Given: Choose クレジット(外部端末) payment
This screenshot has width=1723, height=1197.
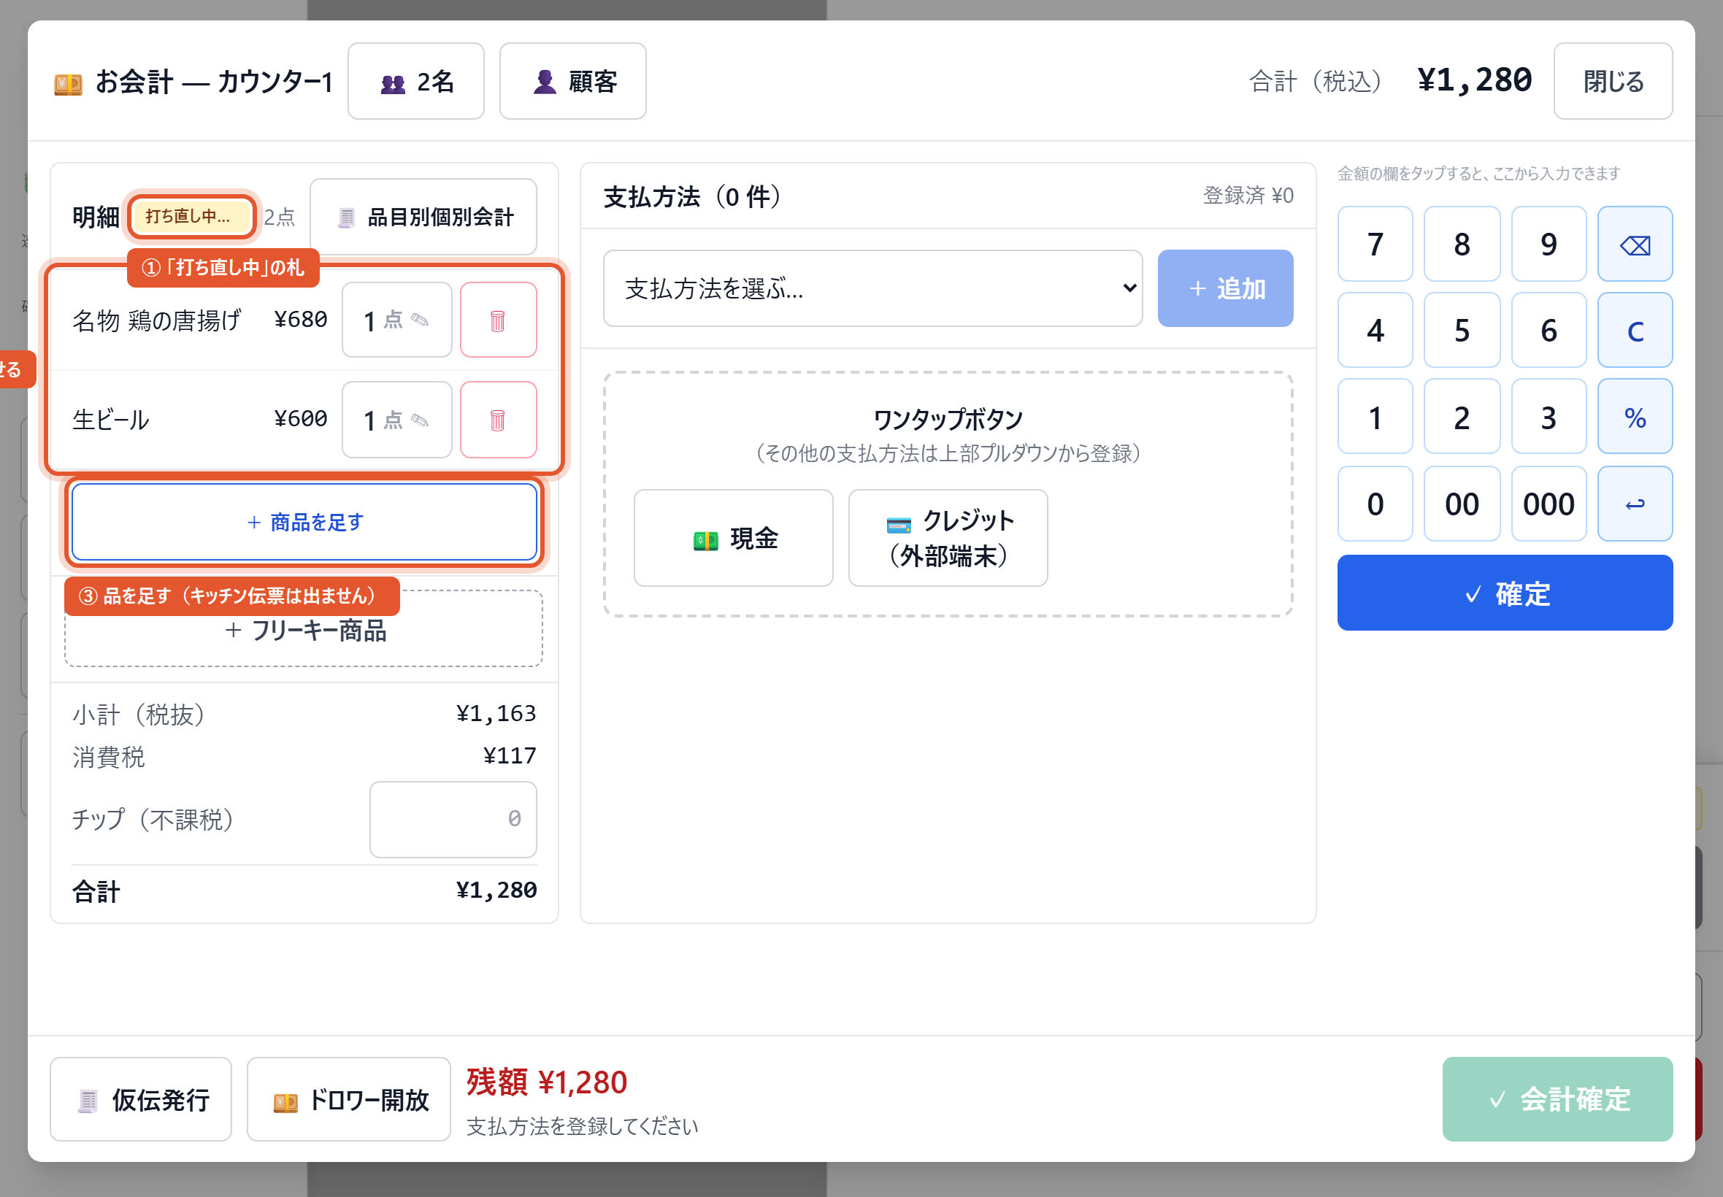Looking at the screenshot, I should [x=948, y=539].
